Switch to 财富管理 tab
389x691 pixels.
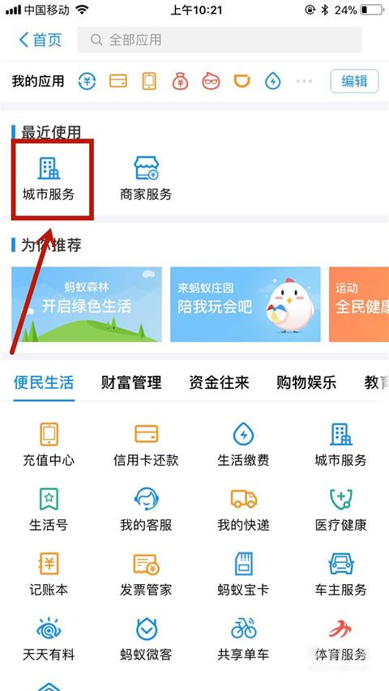[x=131, y=382]
